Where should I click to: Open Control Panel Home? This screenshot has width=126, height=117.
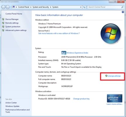[14, 14]
